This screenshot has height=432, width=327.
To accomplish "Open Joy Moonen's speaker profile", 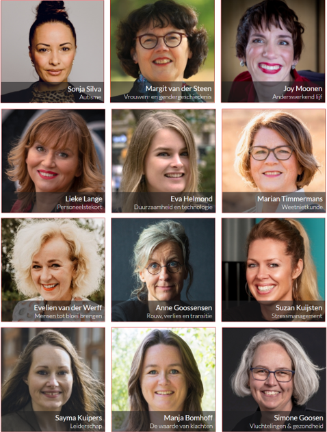I will tap(273, 51).
